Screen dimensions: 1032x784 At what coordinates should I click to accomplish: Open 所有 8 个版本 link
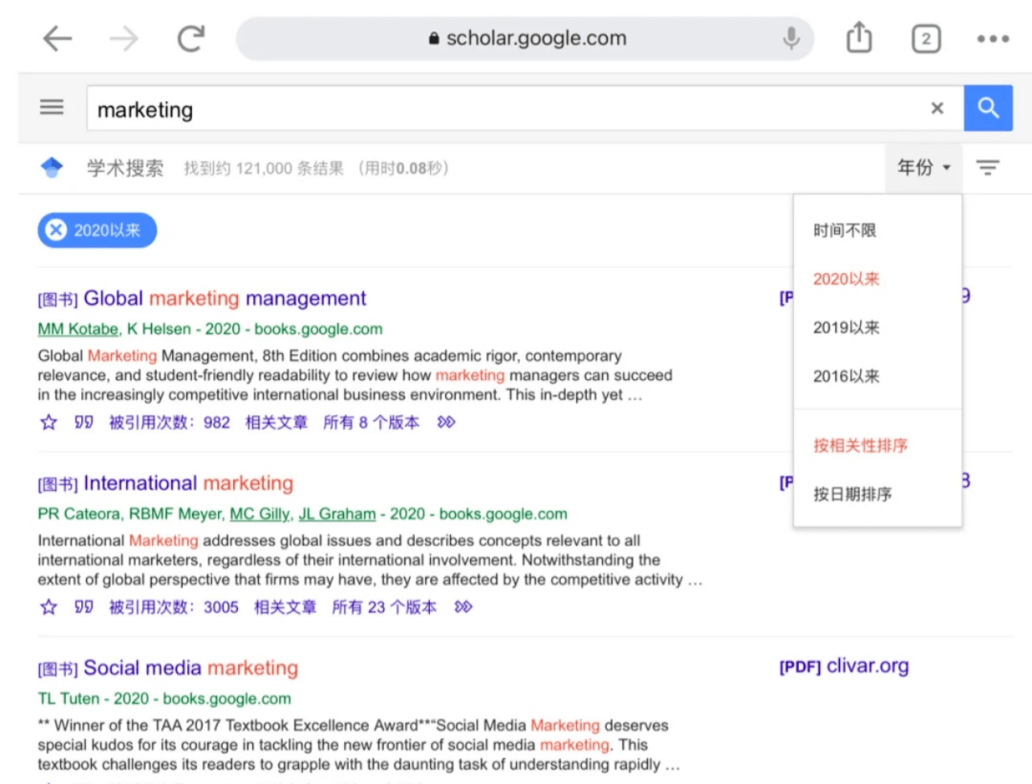371,422
